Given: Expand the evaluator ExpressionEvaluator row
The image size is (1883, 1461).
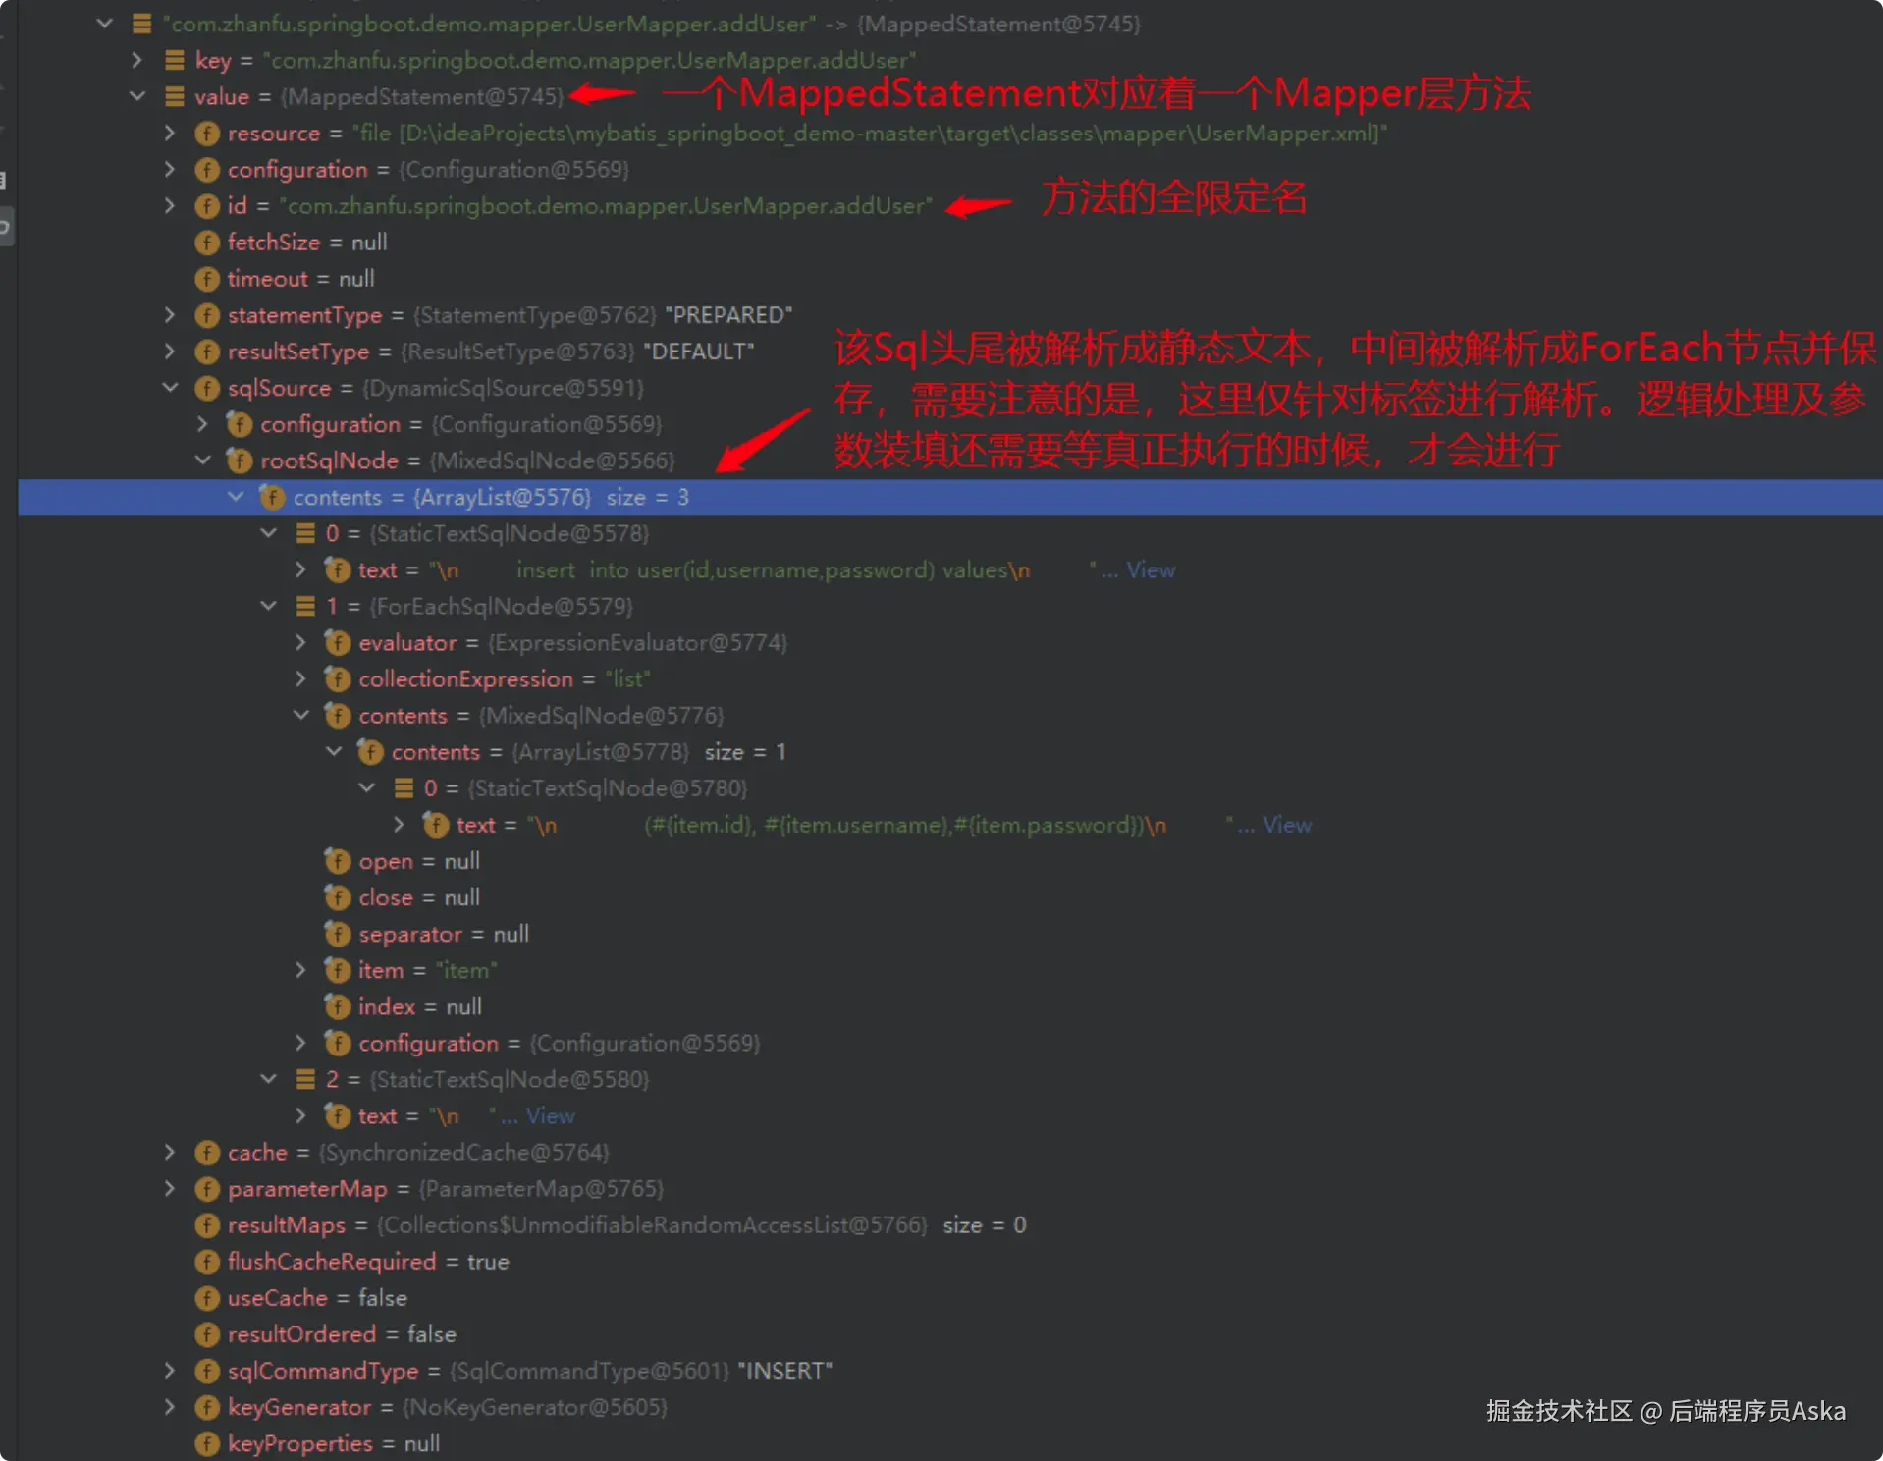Looking at the screenshot, I should pyautogui.click(x=301, y=642).
